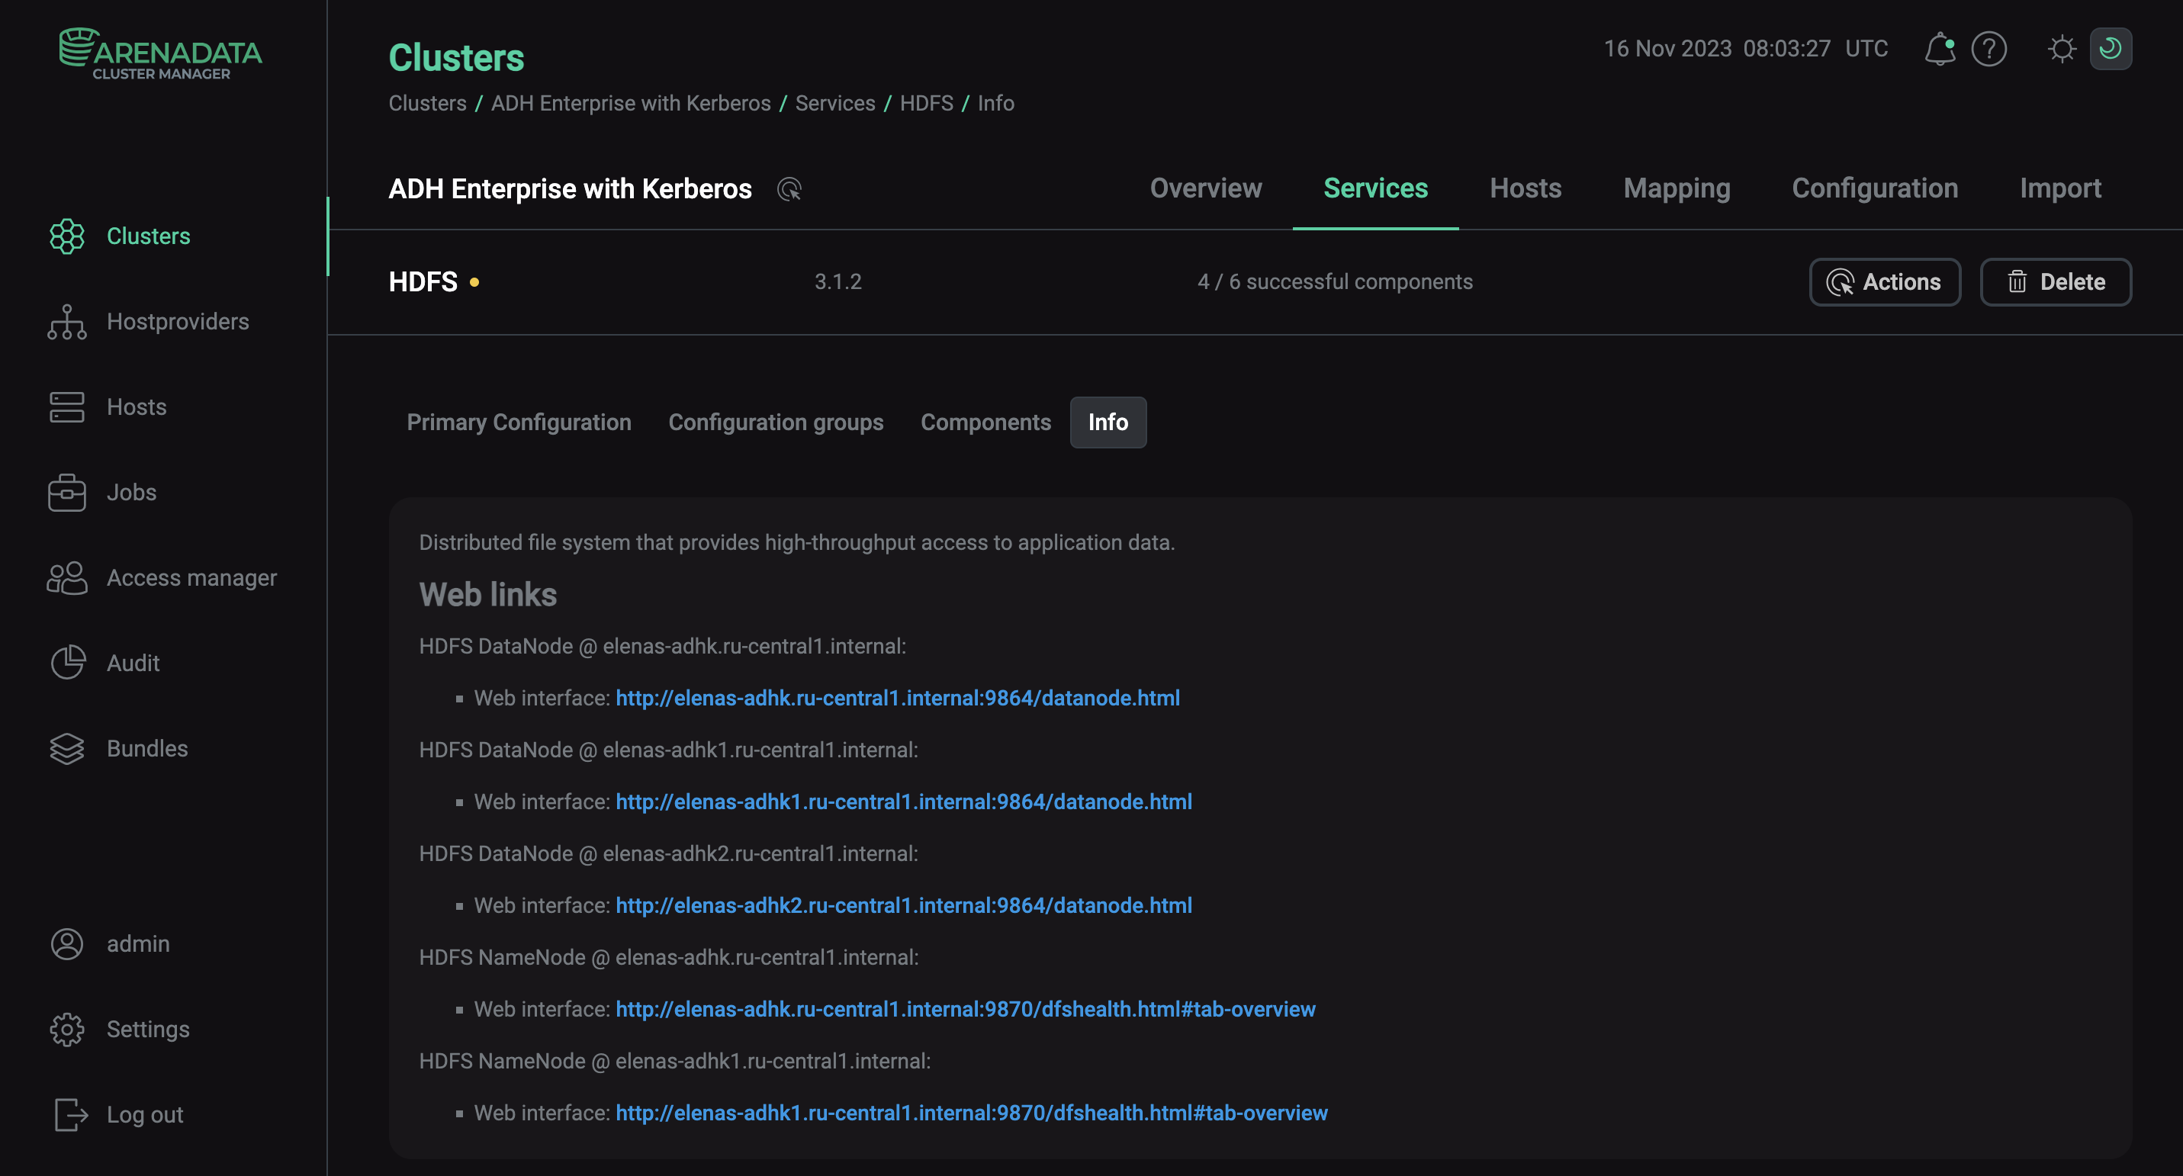This screenshot has height=1176, width=2183.
Task: Select Primary Configuration sub-tab
Action: pos(519,422)
